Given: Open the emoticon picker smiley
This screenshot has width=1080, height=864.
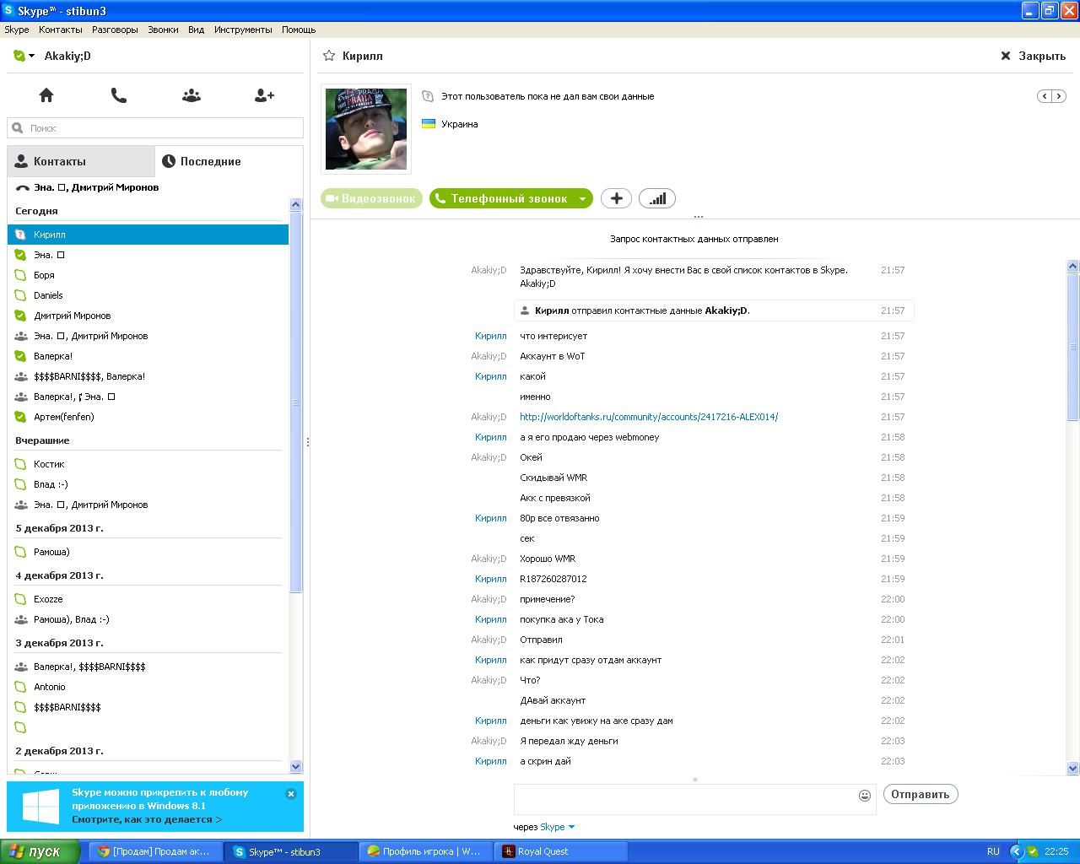Looking at the screenshot, I should [865, 796].
